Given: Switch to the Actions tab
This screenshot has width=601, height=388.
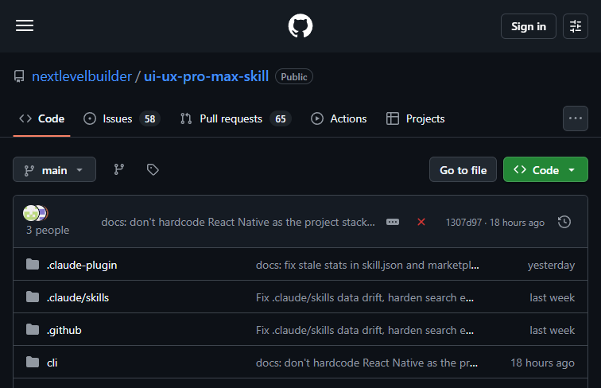Looking at the screenshot, I should [339, 118].
